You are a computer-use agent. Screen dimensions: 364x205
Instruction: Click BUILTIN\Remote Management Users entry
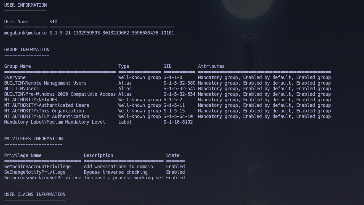pos(45,83)
